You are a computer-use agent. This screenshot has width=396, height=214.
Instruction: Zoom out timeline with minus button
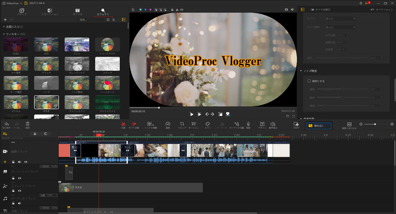point(361,124)
